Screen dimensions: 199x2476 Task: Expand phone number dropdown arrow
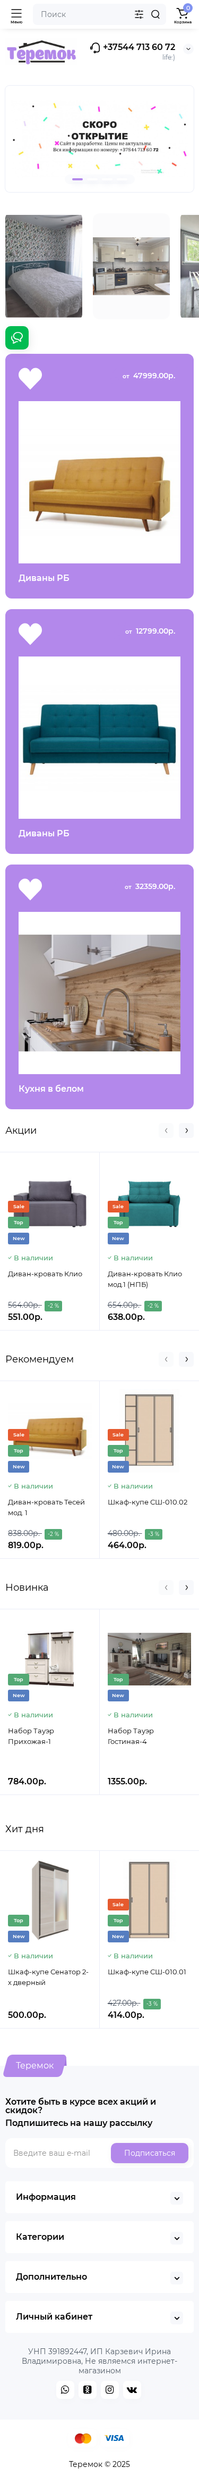(187, 48)
